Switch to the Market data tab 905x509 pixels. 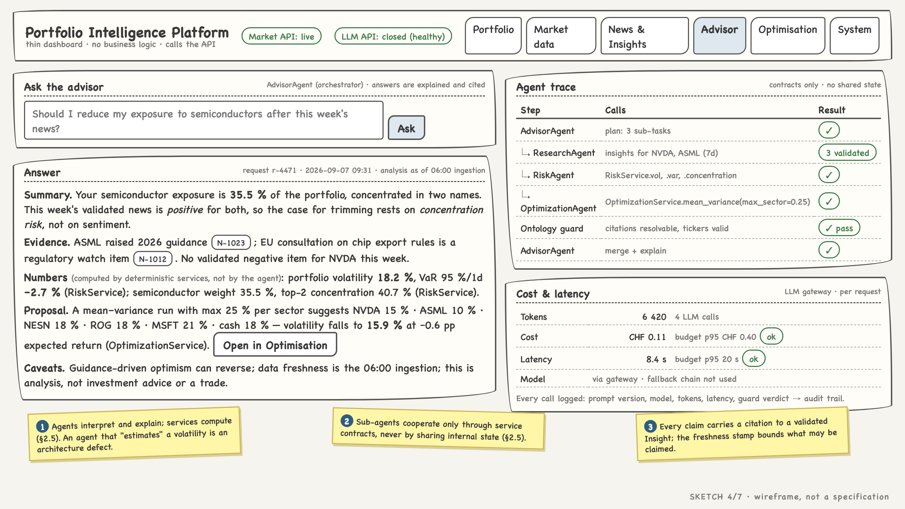(561, 36)
